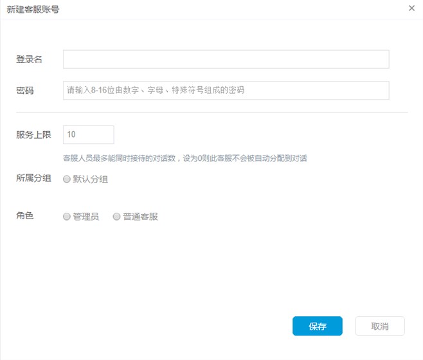Click the 取消 button

point(379,326)
